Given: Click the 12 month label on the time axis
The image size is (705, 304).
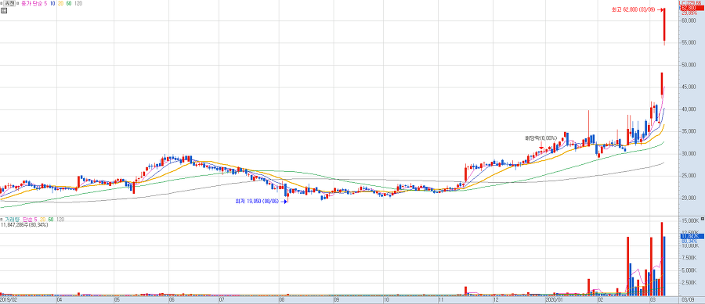Looking at the screenshot, I should [x=496, y=299].
